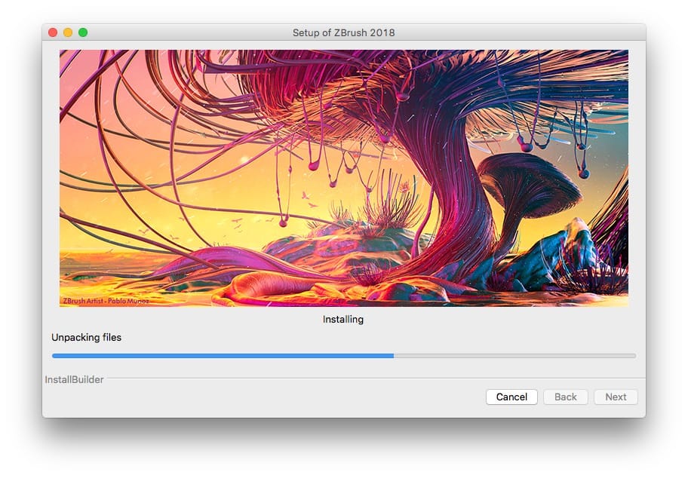688x478 pixels.
Task: Select the 'Unpacking files' status text
Action: coord(86,337)
